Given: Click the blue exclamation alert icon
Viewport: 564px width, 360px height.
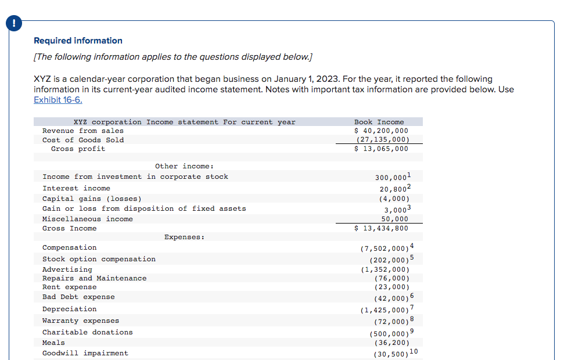Looking at the screenshot, I should pyautogui.click(x=14, y=23).
